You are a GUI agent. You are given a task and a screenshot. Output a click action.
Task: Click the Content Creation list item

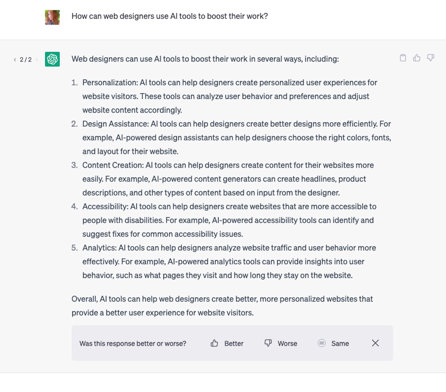(228, 179)
